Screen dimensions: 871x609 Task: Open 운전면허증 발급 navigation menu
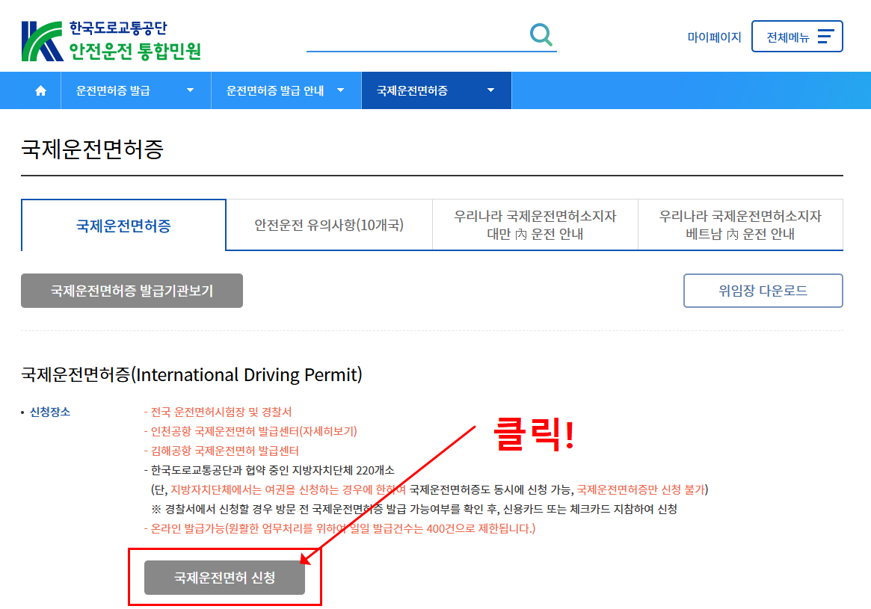(135, 90)
